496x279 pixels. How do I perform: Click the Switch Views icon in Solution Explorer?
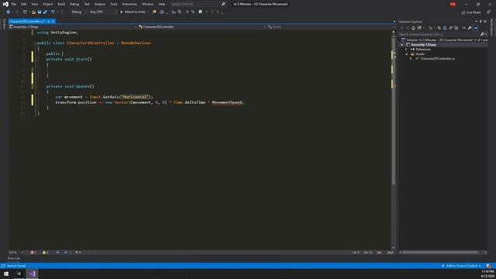[x=419, y=28]
